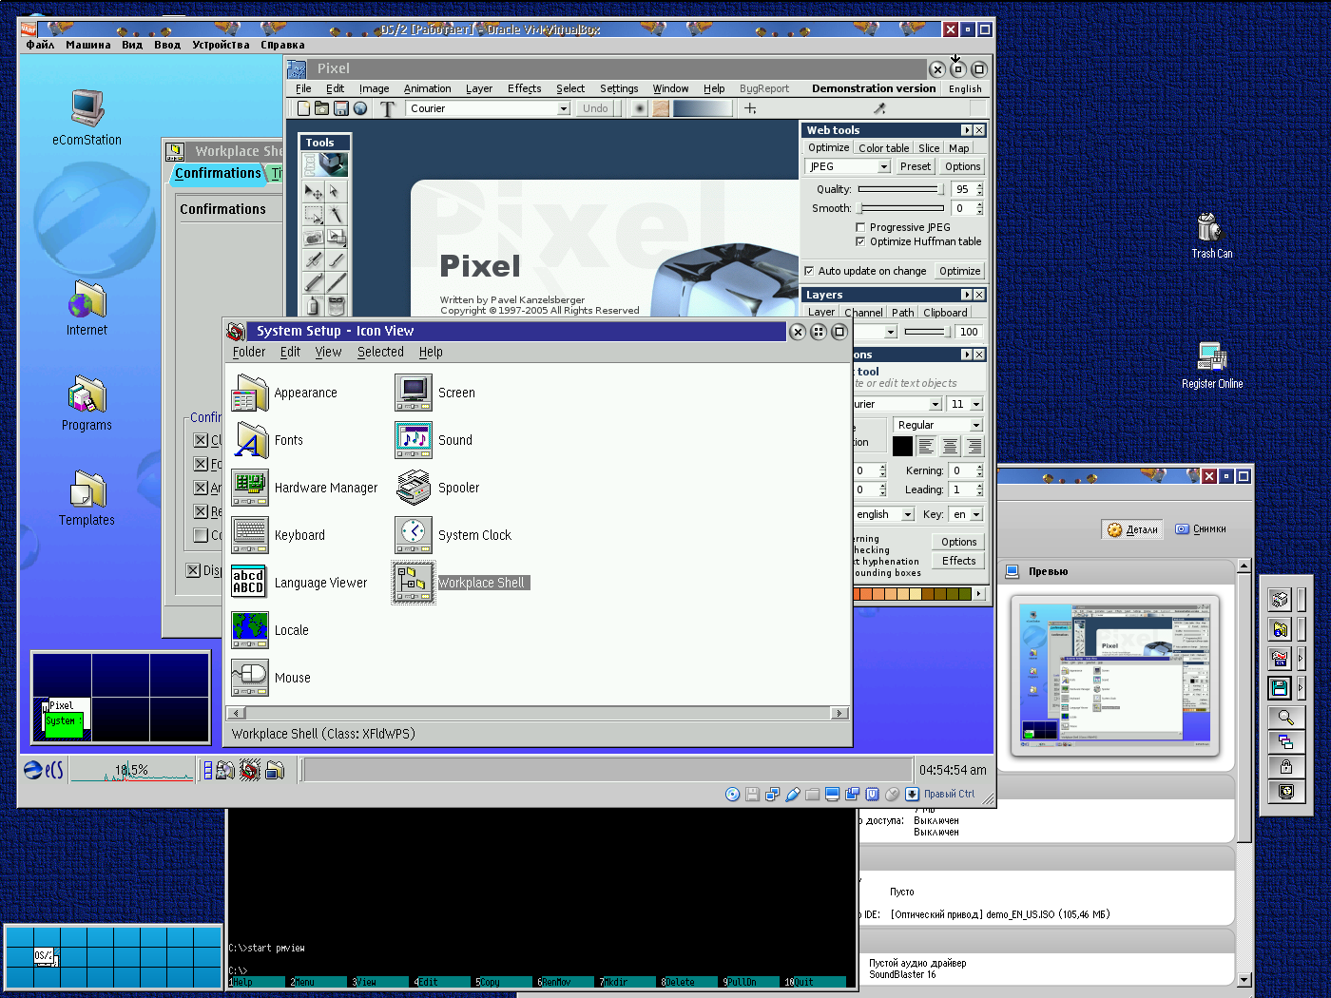Image resolution: width=1331 pixels, height=998 pixels.
Task: Open the Register Online desktop icon
Action: click(1212, 356)
